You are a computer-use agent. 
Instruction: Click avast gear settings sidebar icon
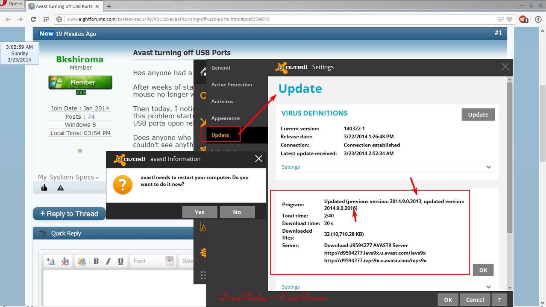click(x=203, y=253)
